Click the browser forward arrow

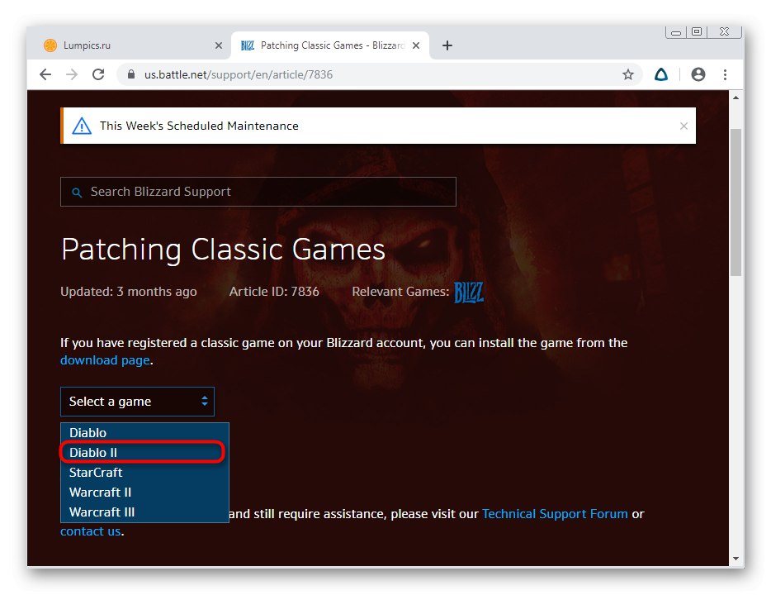[x=72, y=74]
